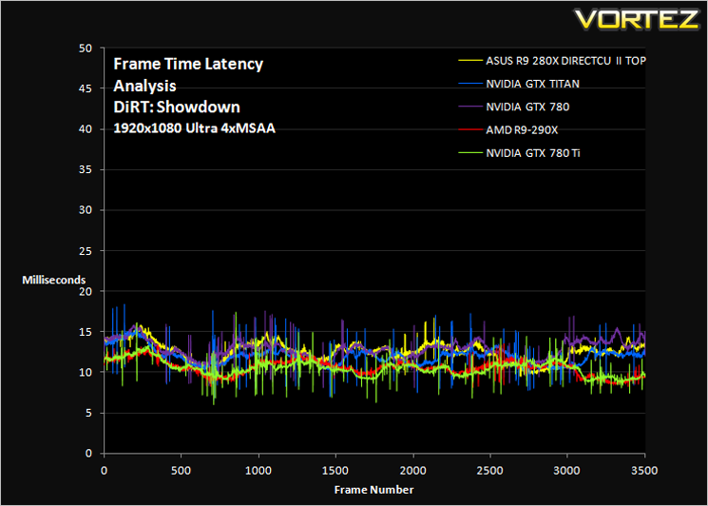Select the green GTX 780 Ti legend line
The height and width of the screenshot is (506, 708).
point(470,153)
